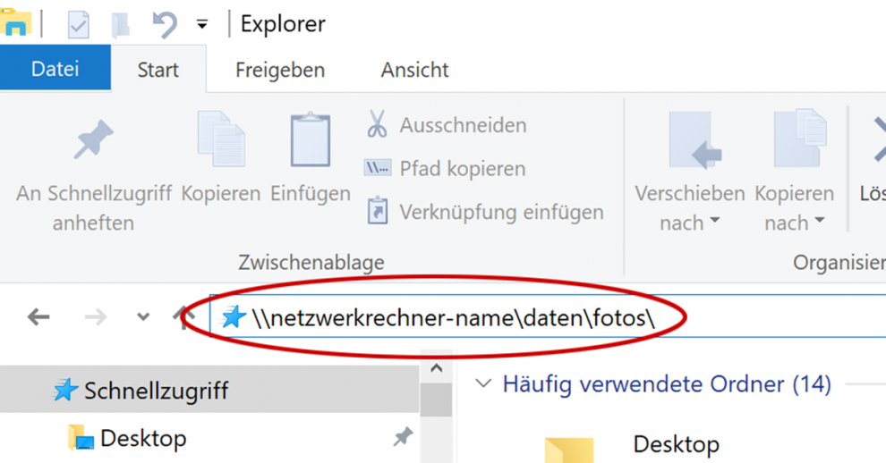
Task: Open the Datei menu tab
Action: 55,69
